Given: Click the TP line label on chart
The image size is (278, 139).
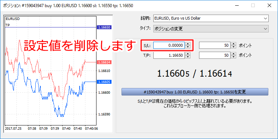Looking at the screenshot, I should click(8, 25).
